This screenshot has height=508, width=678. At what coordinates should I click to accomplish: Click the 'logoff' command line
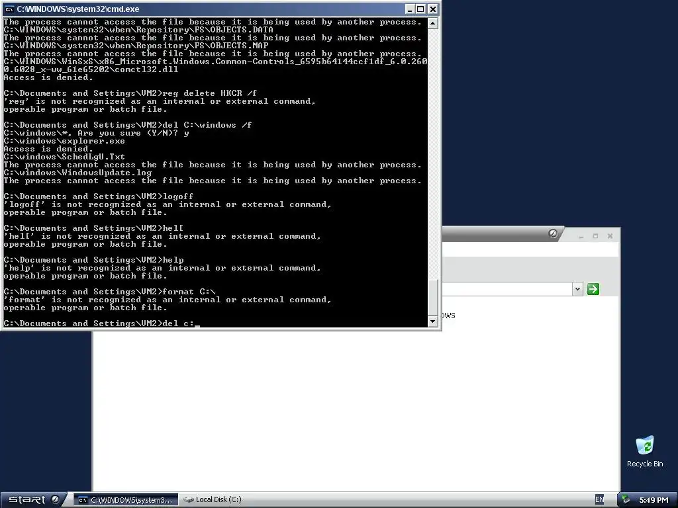coord(99,196)
